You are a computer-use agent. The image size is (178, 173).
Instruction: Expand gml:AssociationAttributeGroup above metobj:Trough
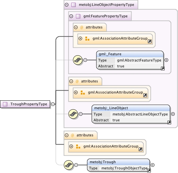(x=71, y=146)
